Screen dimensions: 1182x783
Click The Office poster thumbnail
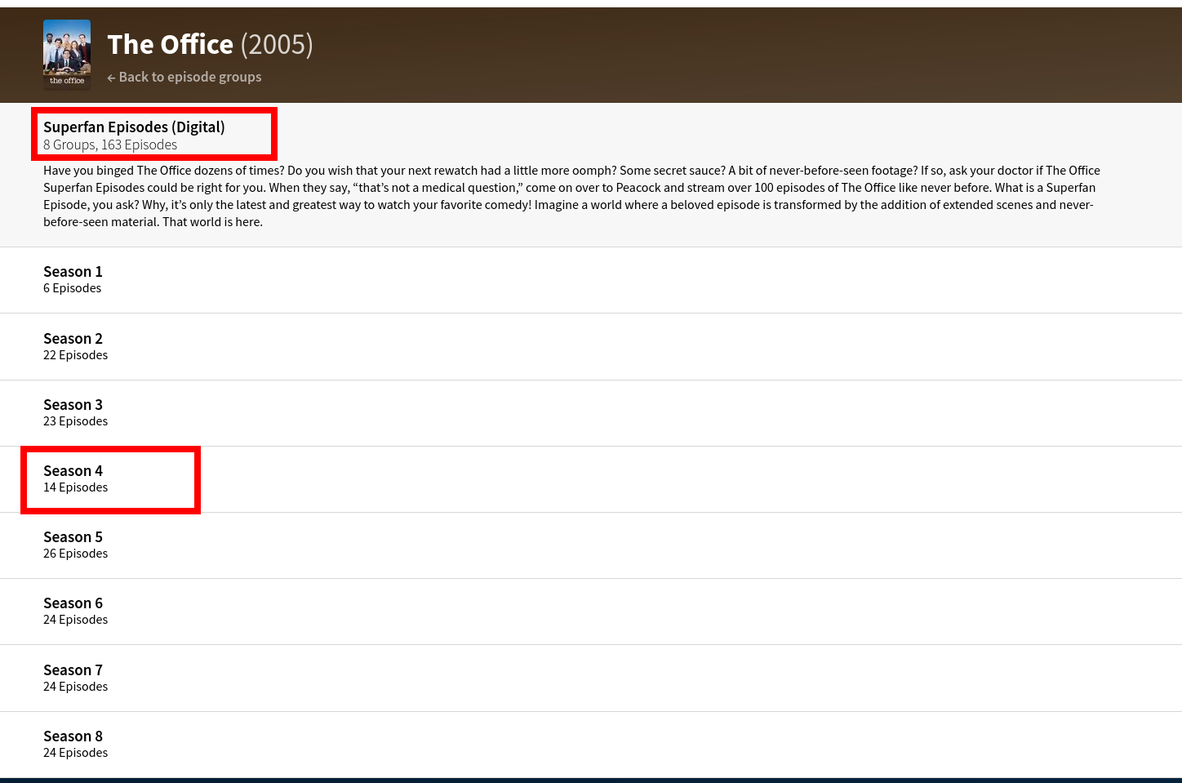pyautogui.click(x=67, y=54)
